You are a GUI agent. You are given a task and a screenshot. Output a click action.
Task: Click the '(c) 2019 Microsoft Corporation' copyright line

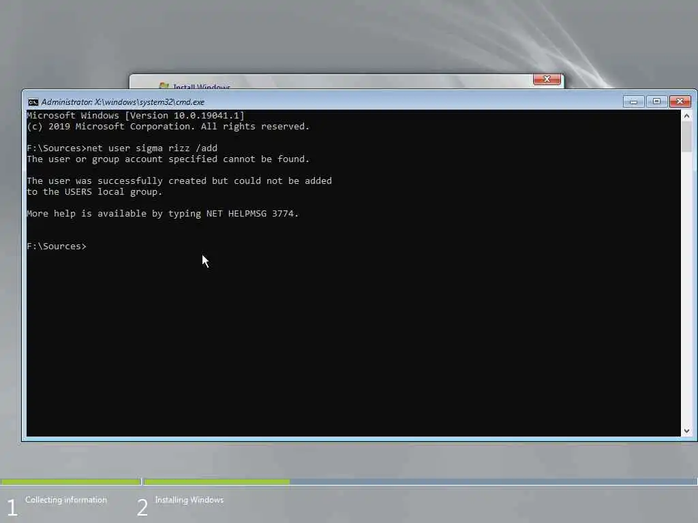(168, 127)
